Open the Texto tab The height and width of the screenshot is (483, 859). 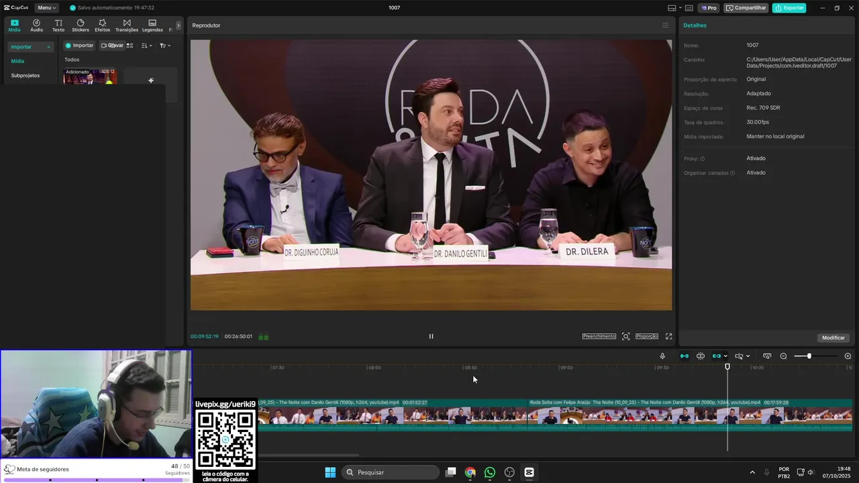[58, 25]
